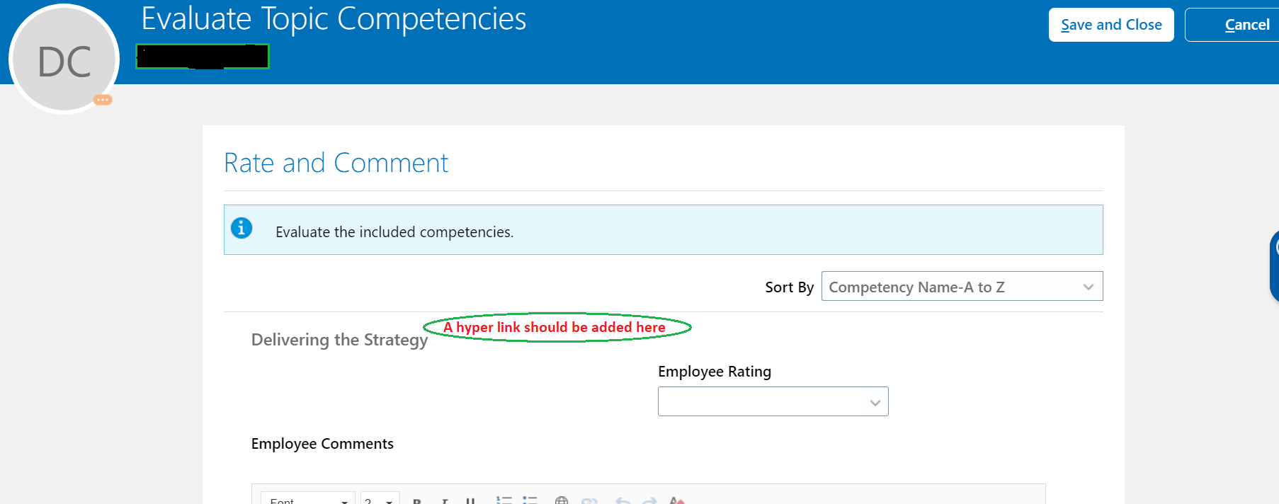The width and height of the screenshot is (1279, 504).
Task: Apply a numbered list in comments editor
Action: (504, 500)
